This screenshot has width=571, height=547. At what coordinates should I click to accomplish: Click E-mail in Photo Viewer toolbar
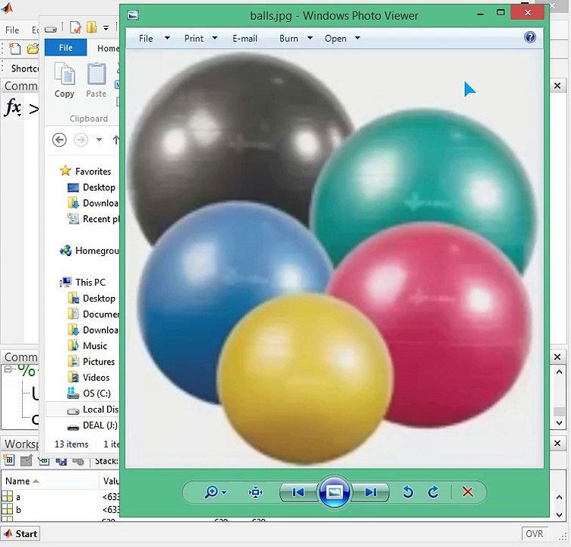[x=244, y=38]
